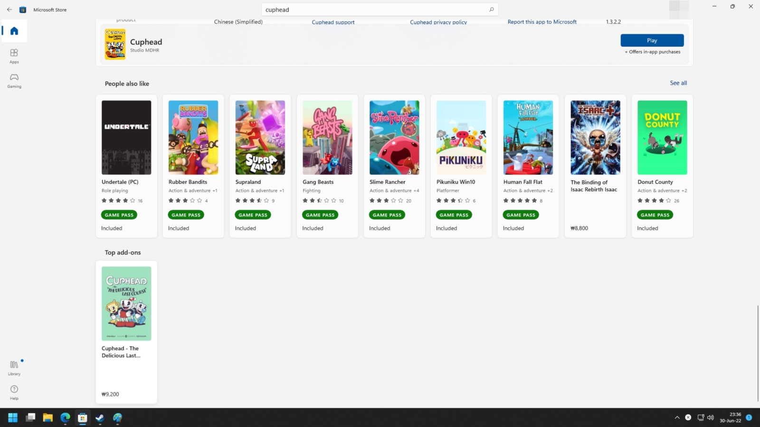Screen dimensions: 760x427
Task: Open the Library in sidebar
Action: pos(14,368)
